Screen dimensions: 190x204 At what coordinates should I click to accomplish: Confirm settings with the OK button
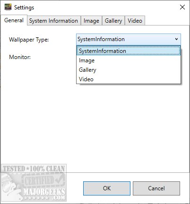coord(107,188)
